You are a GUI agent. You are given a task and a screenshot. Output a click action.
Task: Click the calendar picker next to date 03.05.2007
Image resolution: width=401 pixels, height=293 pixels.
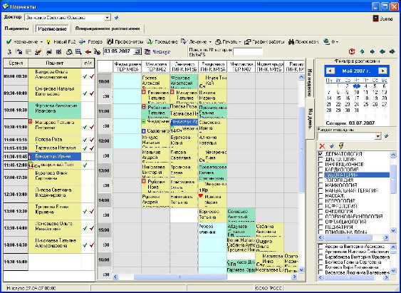pyautogui.click(x=137, y=51)
